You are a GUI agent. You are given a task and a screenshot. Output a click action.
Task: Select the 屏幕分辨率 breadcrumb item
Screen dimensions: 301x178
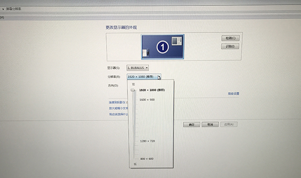[x=13, y=9]
